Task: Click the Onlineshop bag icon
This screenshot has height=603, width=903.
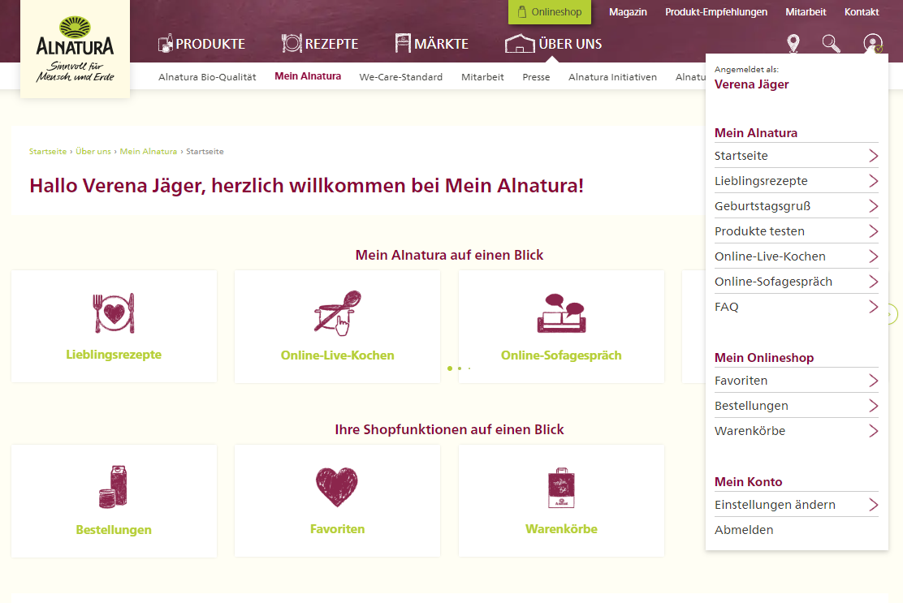Action: [x=522, y=12]
